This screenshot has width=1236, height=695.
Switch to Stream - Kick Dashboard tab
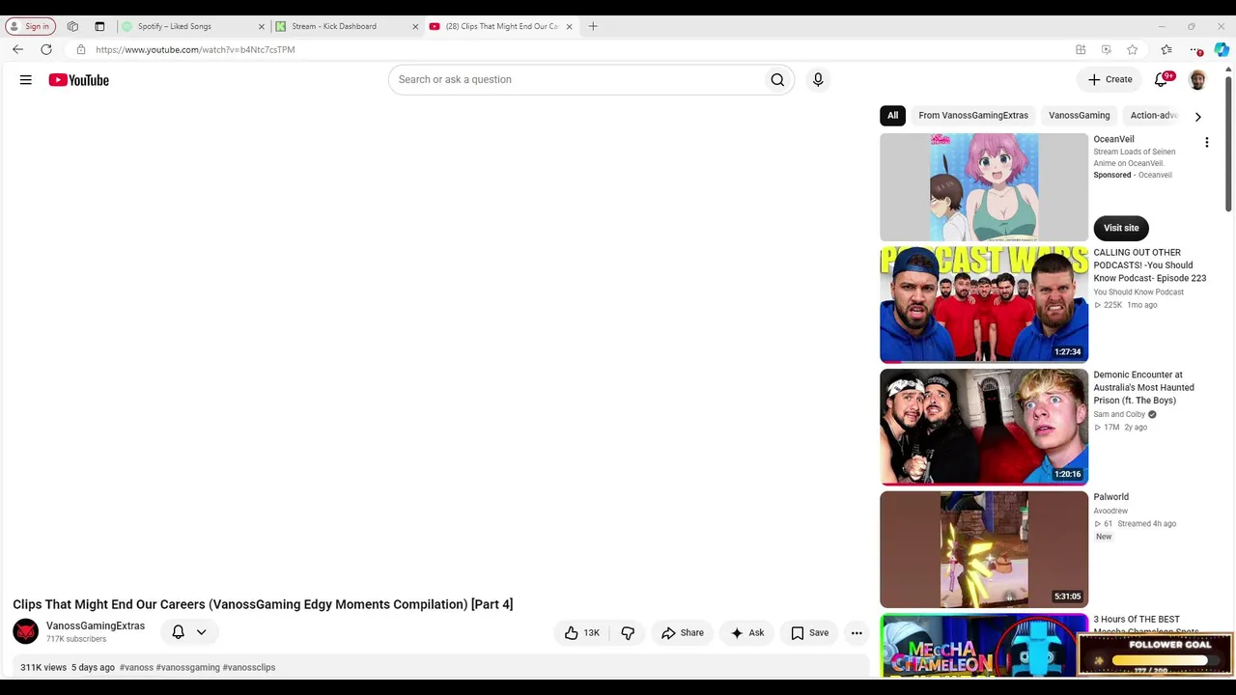click(348, 26)
